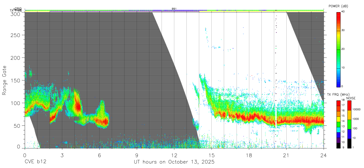The width and height of the screenshot is (364, 168).
Task: Click the CPID label above the range-time plot
Action: tap(18, 9)
